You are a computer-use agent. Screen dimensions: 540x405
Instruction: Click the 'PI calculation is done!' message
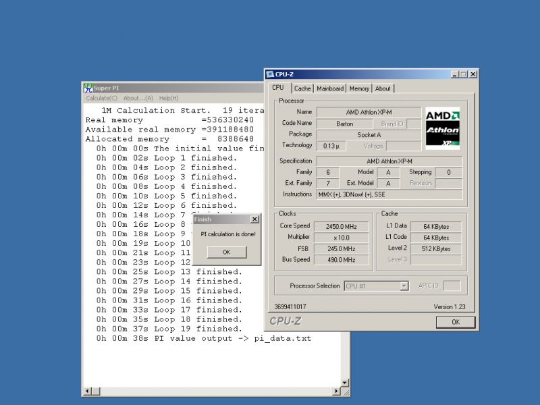[228, 234]
